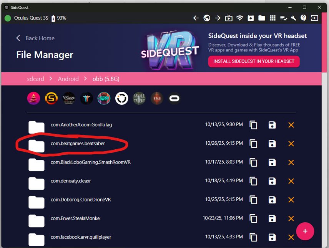Open the com.Doborog.CloneDroneVR folder
This screenshot has width=329, height=248.
[81, 200]
